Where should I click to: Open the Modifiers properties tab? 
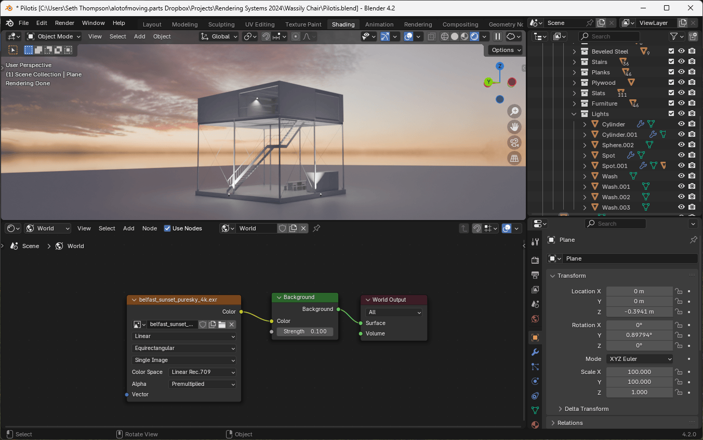click(535, 352)
